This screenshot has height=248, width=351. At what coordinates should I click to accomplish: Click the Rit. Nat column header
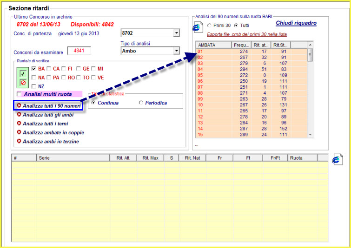192,158
